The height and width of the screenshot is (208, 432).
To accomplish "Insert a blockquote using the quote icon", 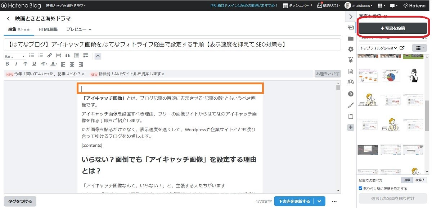I will tap(68, 55).
